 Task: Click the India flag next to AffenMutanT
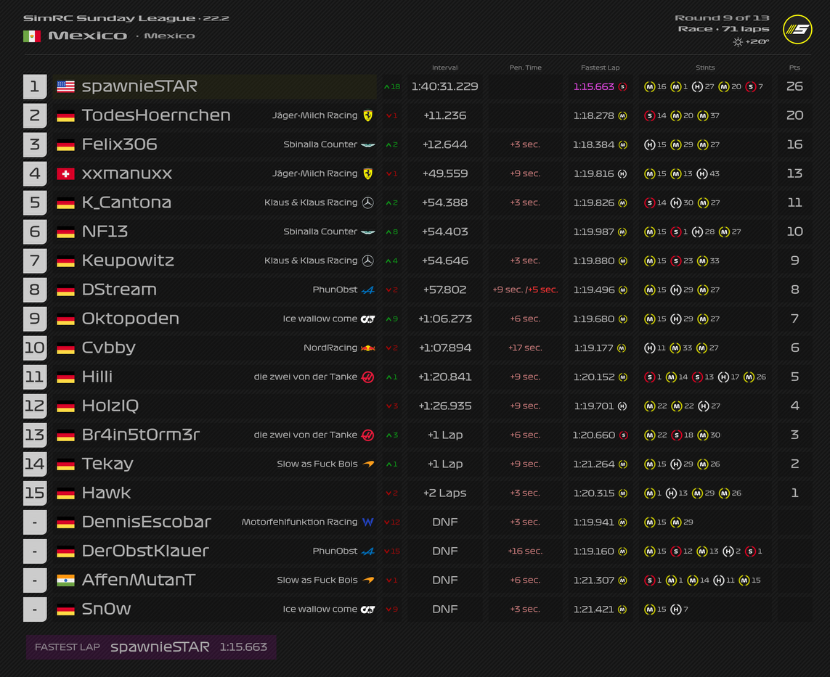coord(65,580)
